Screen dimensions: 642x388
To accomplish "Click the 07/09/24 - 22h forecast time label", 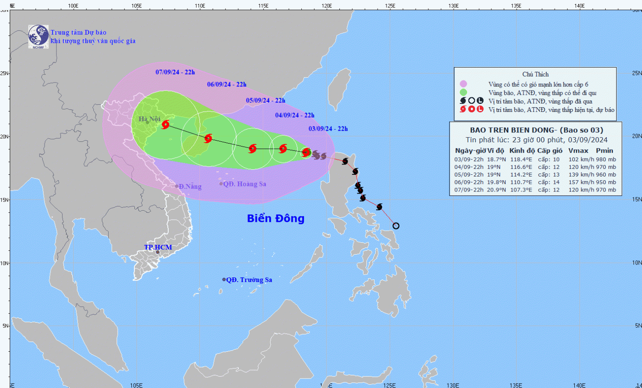I will (x=175, y=72).
